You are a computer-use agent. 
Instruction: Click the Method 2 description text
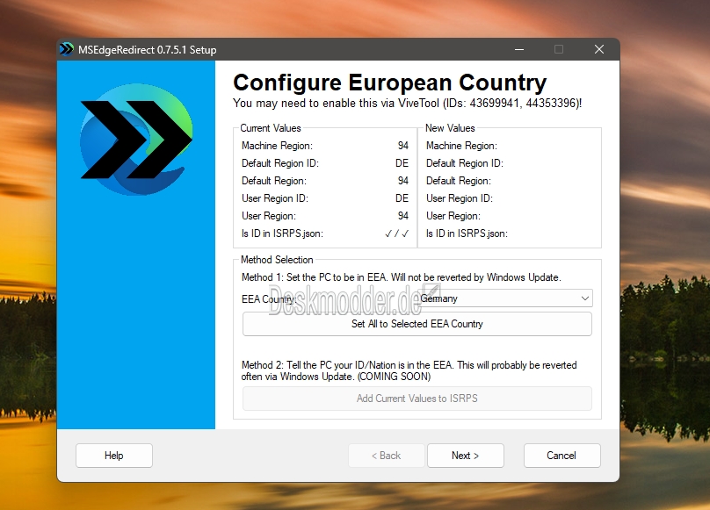point(409,370)
